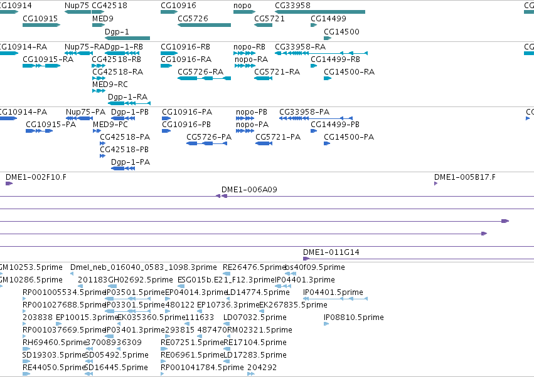Click the Dgp-1-RA transcript label
534x377 pixels.
128,97
